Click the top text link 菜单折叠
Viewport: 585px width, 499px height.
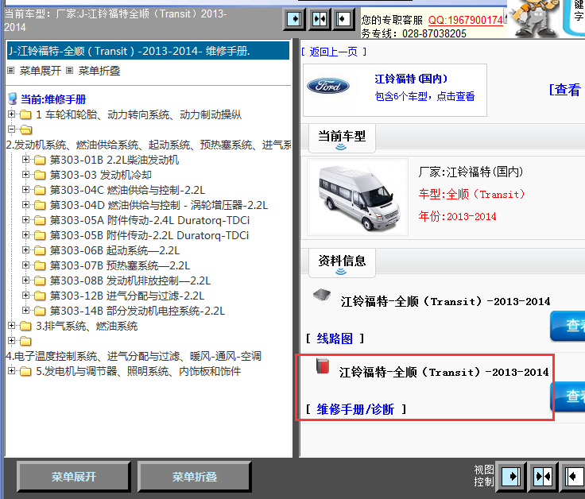pos(99,71)
